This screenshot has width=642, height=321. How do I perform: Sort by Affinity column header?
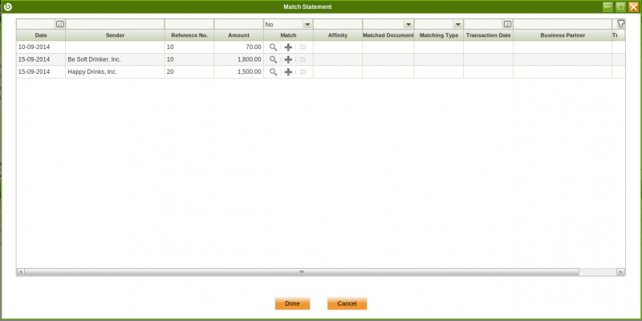click(x=338, y=35)
